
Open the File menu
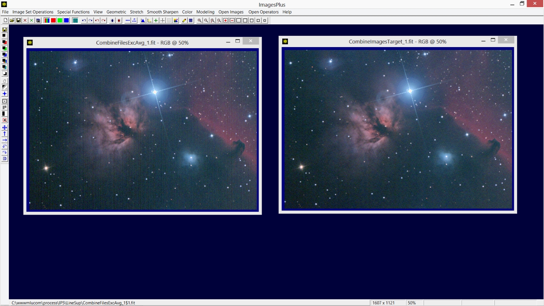(5, 12)
